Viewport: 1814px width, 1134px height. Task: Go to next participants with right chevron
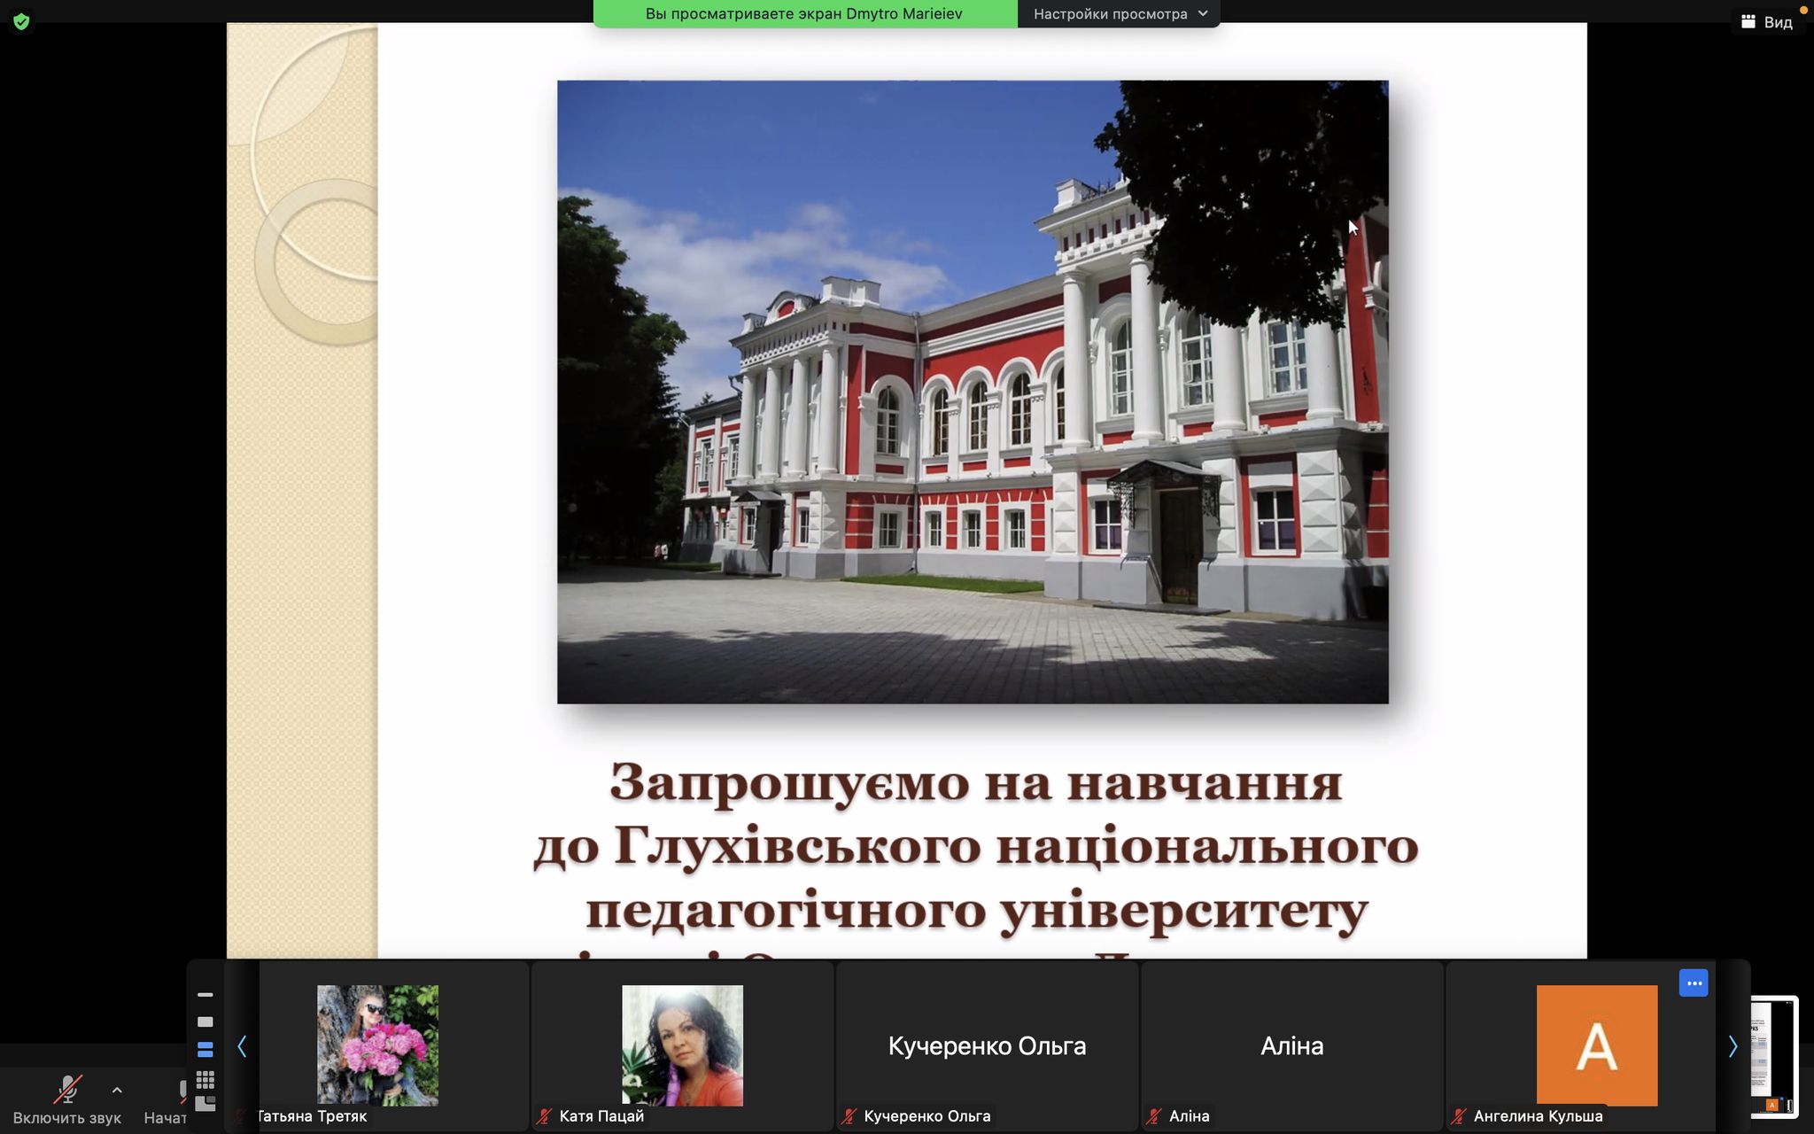1733,1046
